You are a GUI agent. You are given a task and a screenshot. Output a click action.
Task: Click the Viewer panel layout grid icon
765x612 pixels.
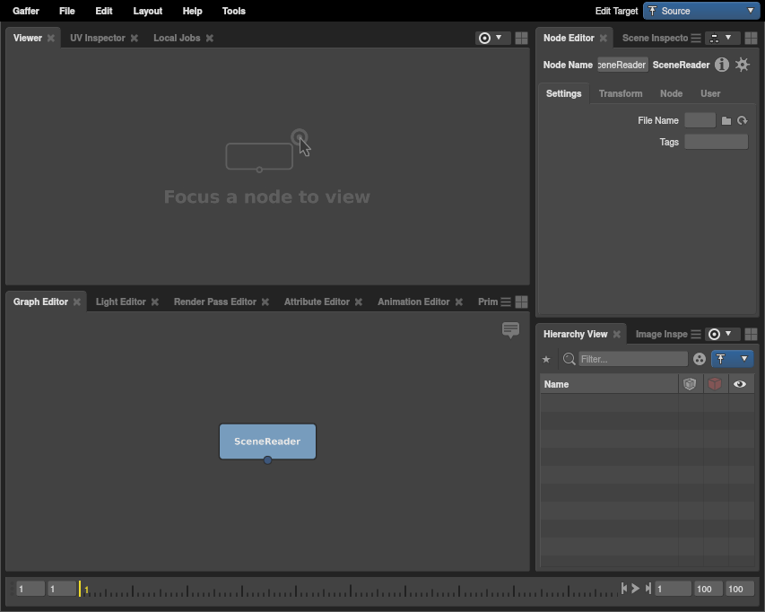[x=521, y=38]
